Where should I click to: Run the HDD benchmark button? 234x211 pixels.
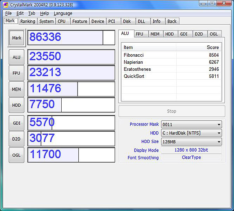(x=16, y=105)
